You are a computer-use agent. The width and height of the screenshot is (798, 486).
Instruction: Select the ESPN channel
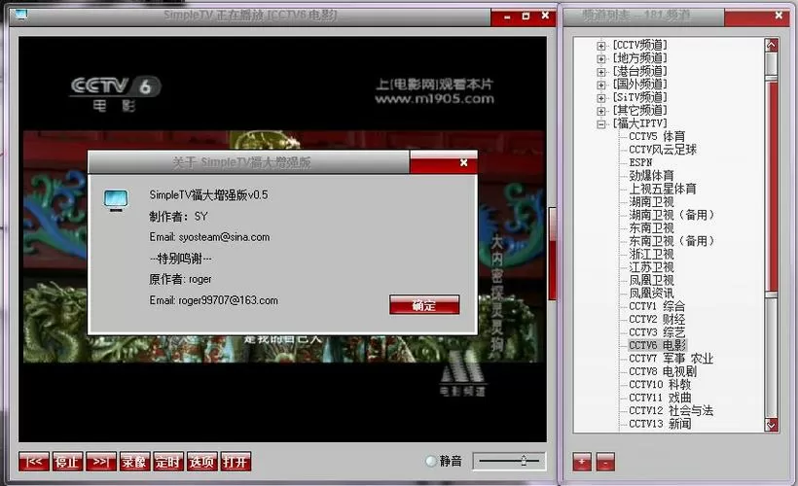coord(640,162)
